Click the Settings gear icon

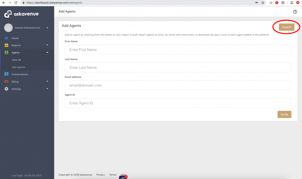click(6, 89)
